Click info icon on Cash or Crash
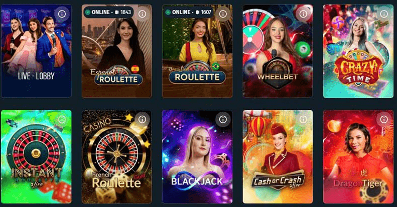 303,119
